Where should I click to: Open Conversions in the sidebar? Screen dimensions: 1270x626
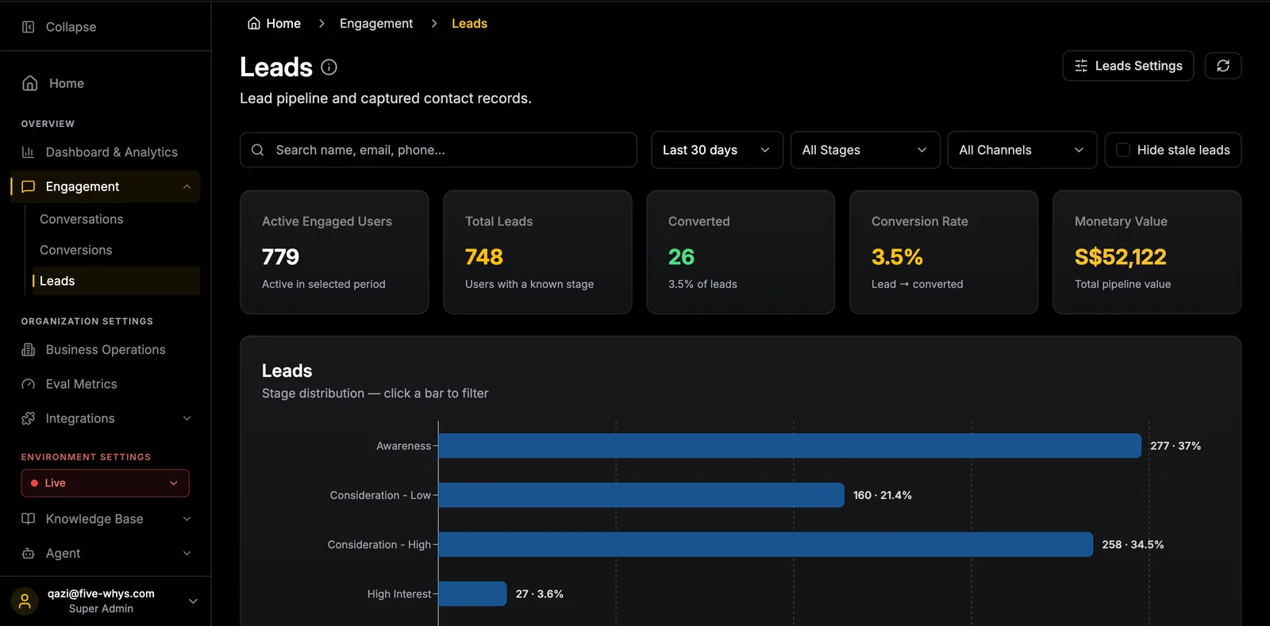click(x=75, y=250)
